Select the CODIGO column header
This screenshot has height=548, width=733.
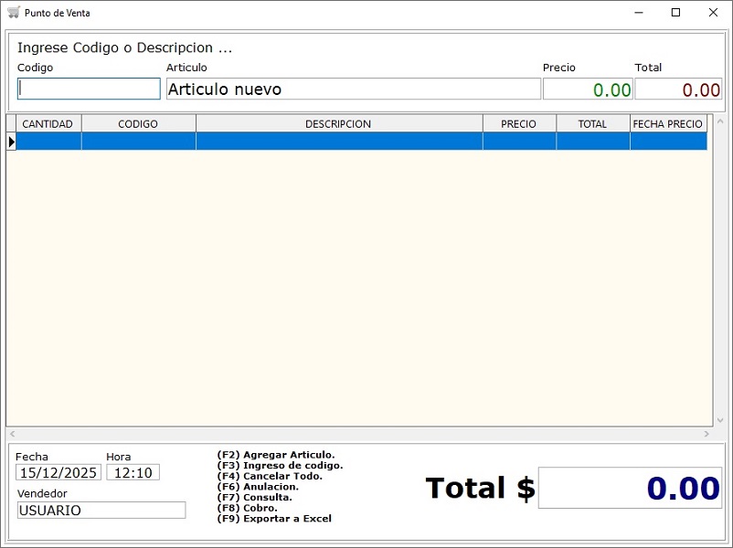[138, 123]
